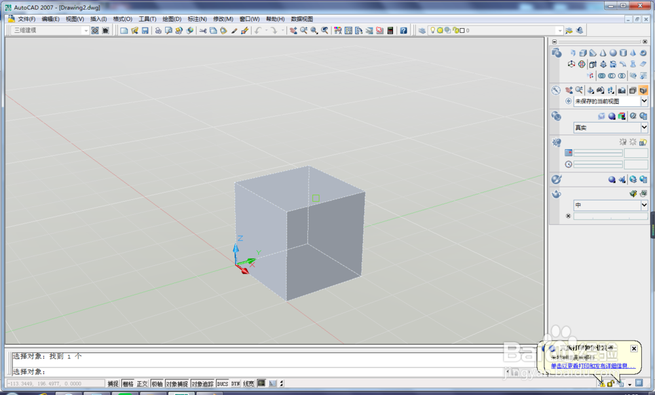Open the 中 render preset dropdown

(x=644, y=204)
